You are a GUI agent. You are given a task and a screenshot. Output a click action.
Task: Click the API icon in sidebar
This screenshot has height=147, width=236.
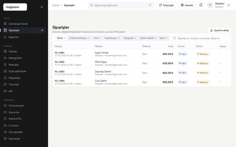click(5, 91)
